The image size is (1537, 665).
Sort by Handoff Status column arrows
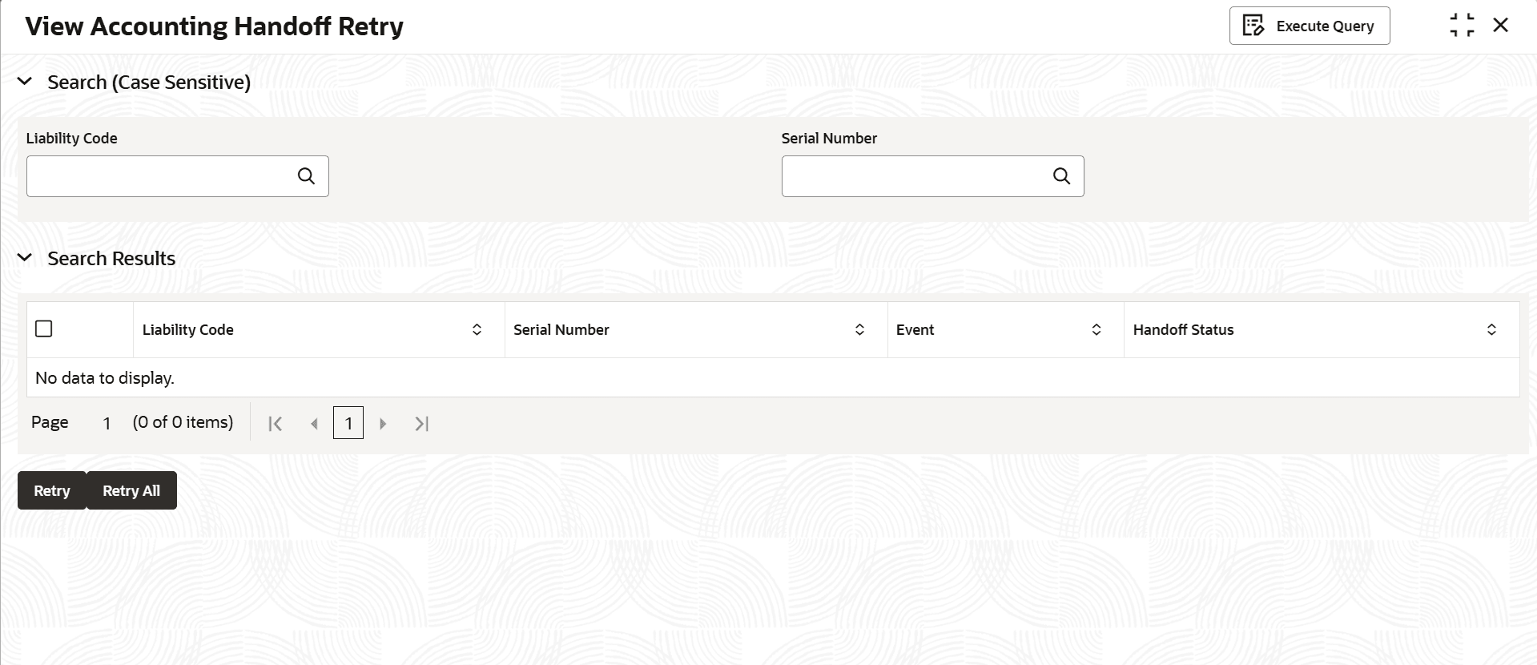pos(1491,329)
